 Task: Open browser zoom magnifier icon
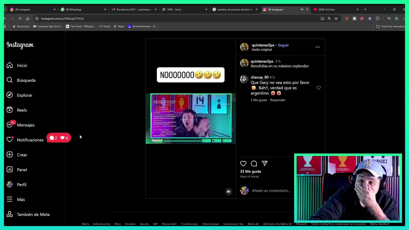pyautogui.click(x=329, y=19)
